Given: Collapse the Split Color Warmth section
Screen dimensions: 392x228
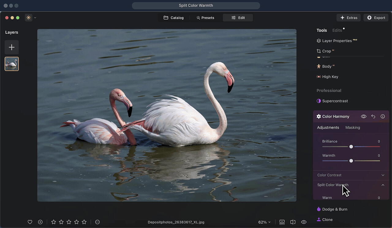Looking at the screenshot, I should pyautogui.click(x=383, y=185).
